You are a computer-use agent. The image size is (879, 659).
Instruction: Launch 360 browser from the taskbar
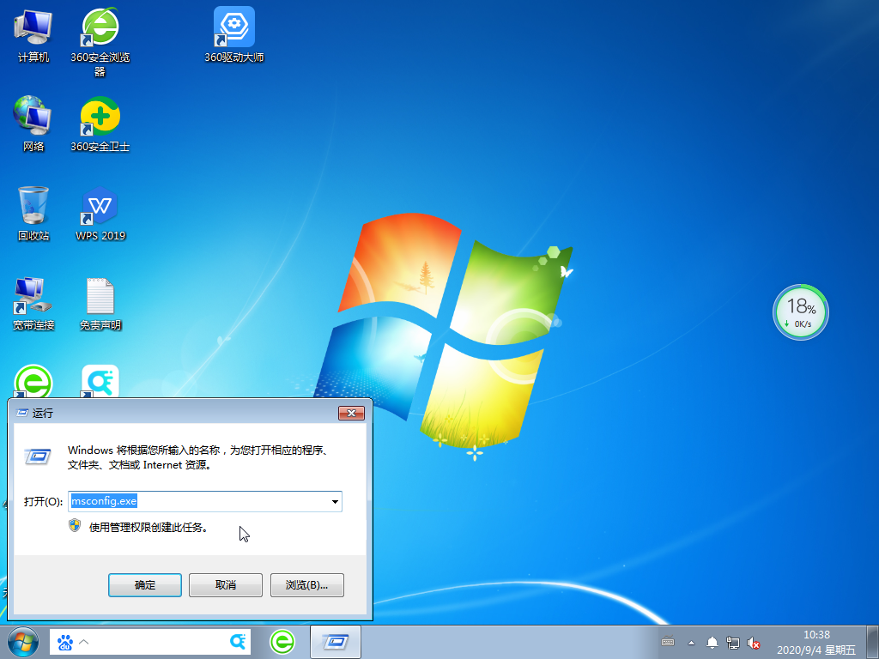tap(282, 642)
